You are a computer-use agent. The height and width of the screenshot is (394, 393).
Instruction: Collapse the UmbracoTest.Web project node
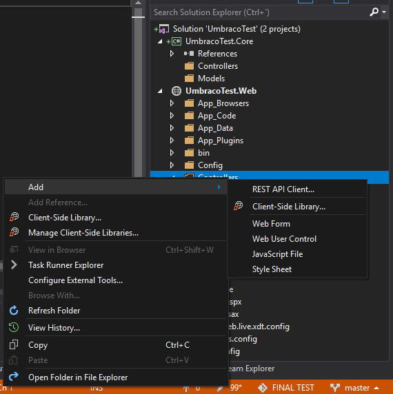click(x=160, y=91)
